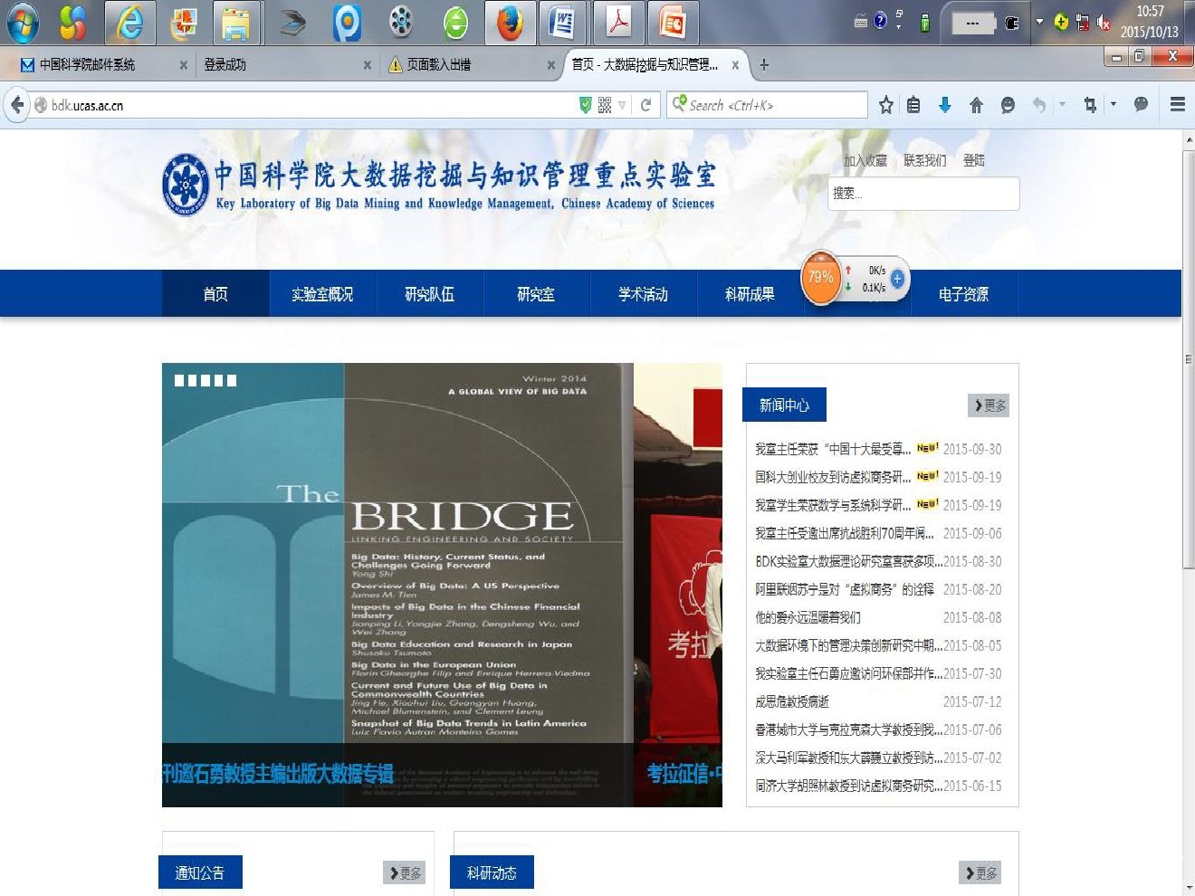
Task: Bookmark this page with the star icon
Action: click(886, 105)
